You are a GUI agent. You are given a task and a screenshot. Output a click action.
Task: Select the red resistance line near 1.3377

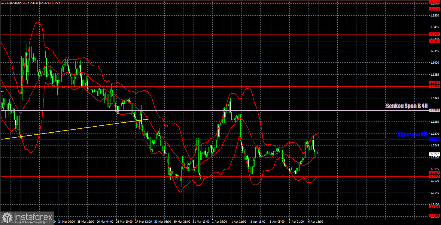coord(210,82)
